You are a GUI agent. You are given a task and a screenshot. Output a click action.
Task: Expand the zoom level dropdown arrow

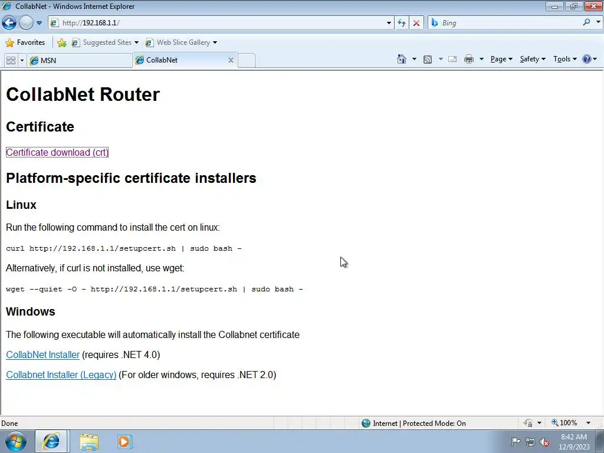[588, 423]
